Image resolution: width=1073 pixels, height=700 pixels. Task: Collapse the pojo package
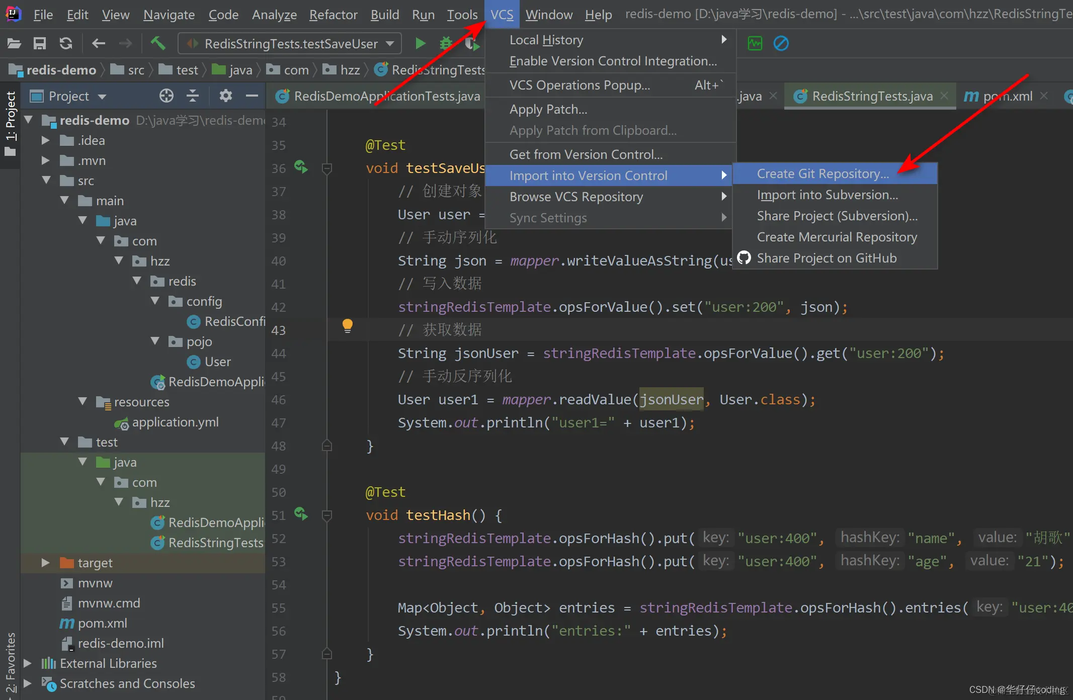pyautogui.click(x=155, y=341)
